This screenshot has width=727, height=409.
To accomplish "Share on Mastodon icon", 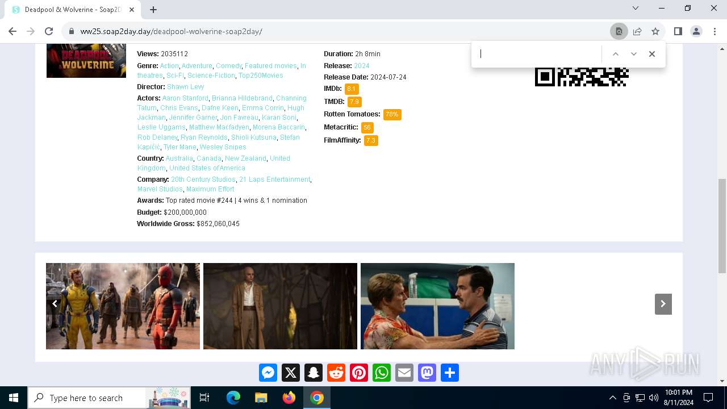I will [x=427, y=373].
